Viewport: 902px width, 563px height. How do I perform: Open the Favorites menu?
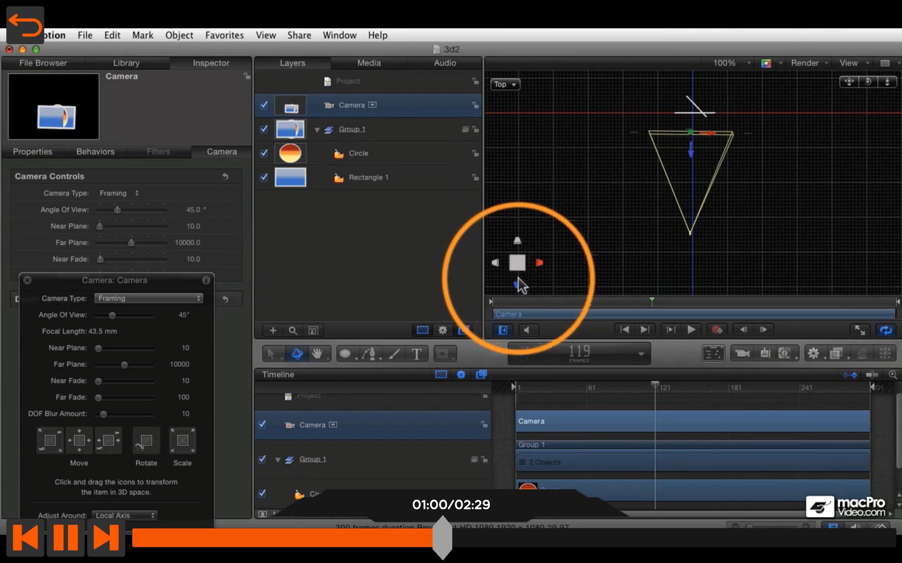pos(224,35)
